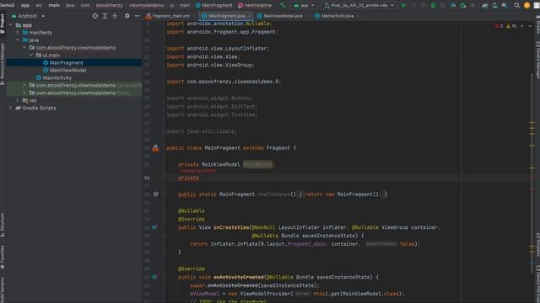Click the yellow warnings count indicator
This screenshot has height=303, width=540.
pyautogui.click(x=511, y=26)
